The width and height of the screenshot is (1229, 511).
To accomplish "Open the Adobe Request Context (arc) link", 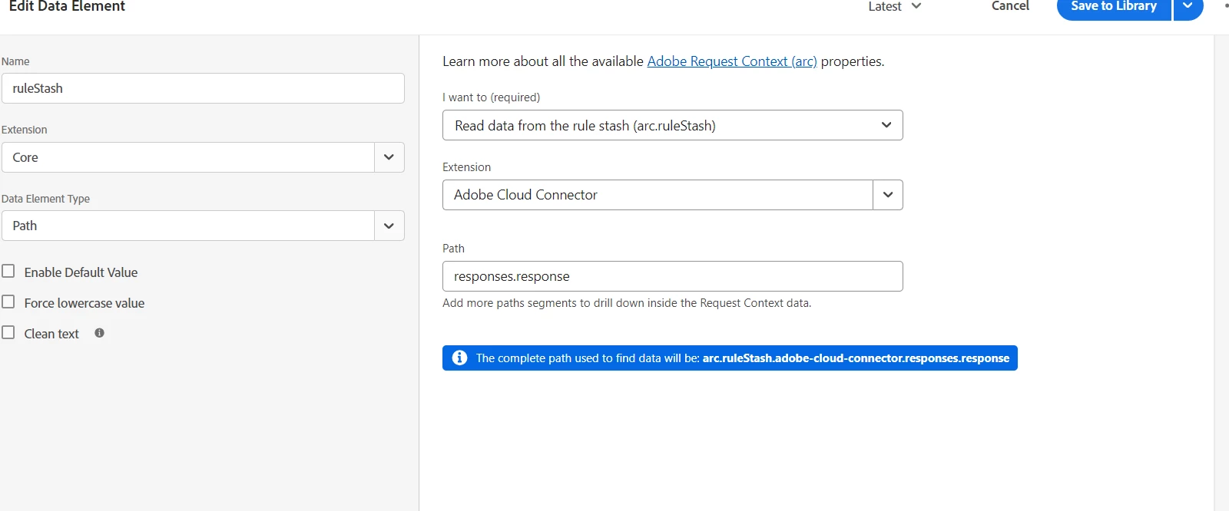I will [x=732, y=61].
